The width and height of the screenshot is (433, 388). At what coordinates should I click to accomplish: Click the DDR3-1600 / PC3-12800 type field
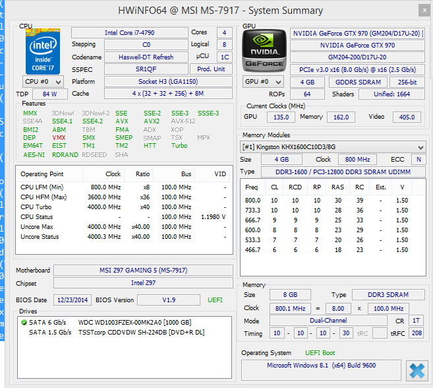[343, 172]
